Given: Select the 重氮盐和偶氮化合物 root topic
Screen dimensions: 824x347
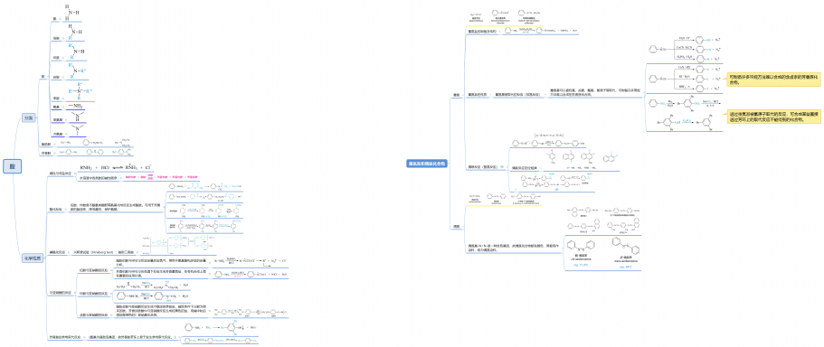Looking at the screenshot, I should (x=427, y=164).
